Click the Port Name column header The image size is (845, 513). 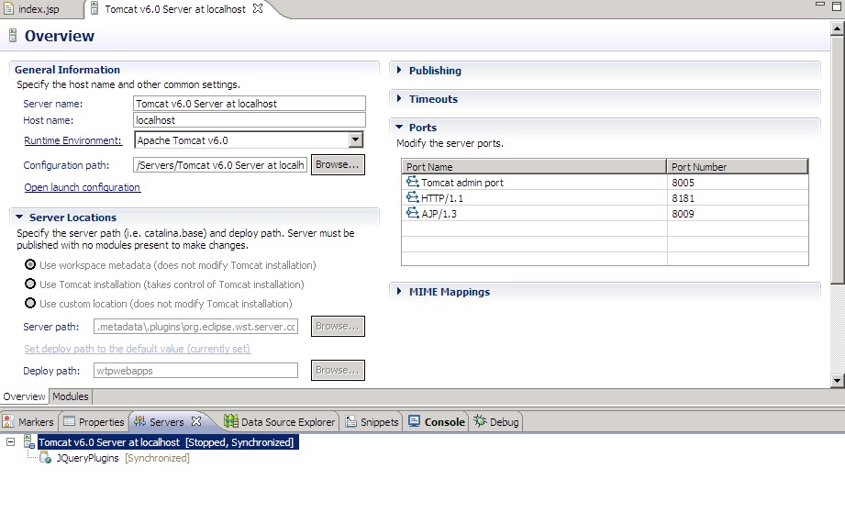click(534, 166)
